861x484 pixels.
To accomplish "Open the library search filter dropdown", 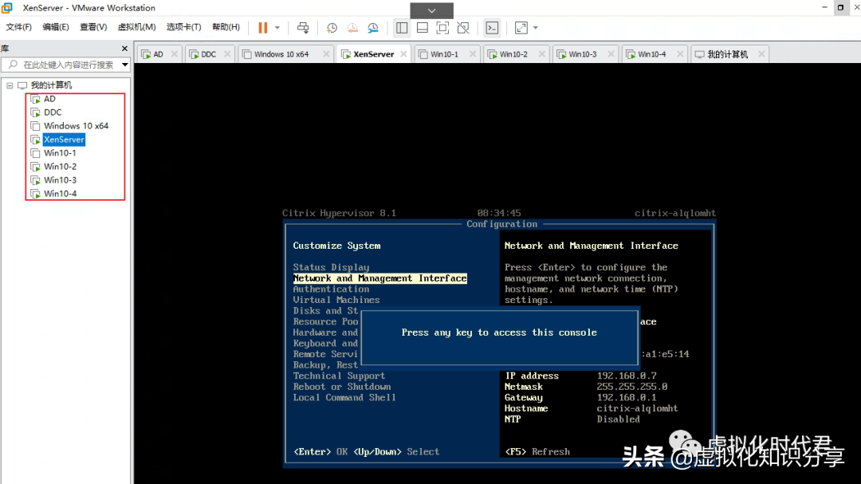I will (125, 65).
